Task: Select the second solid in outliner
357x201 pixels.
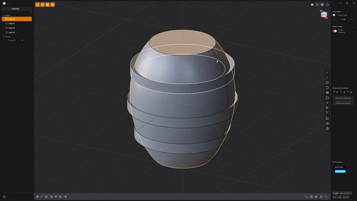Action: [x=17, y=23]
